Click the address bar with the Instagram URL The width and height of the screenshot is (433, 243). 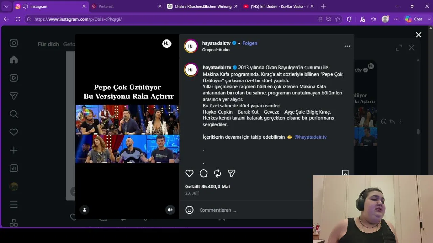pos(169,19)
